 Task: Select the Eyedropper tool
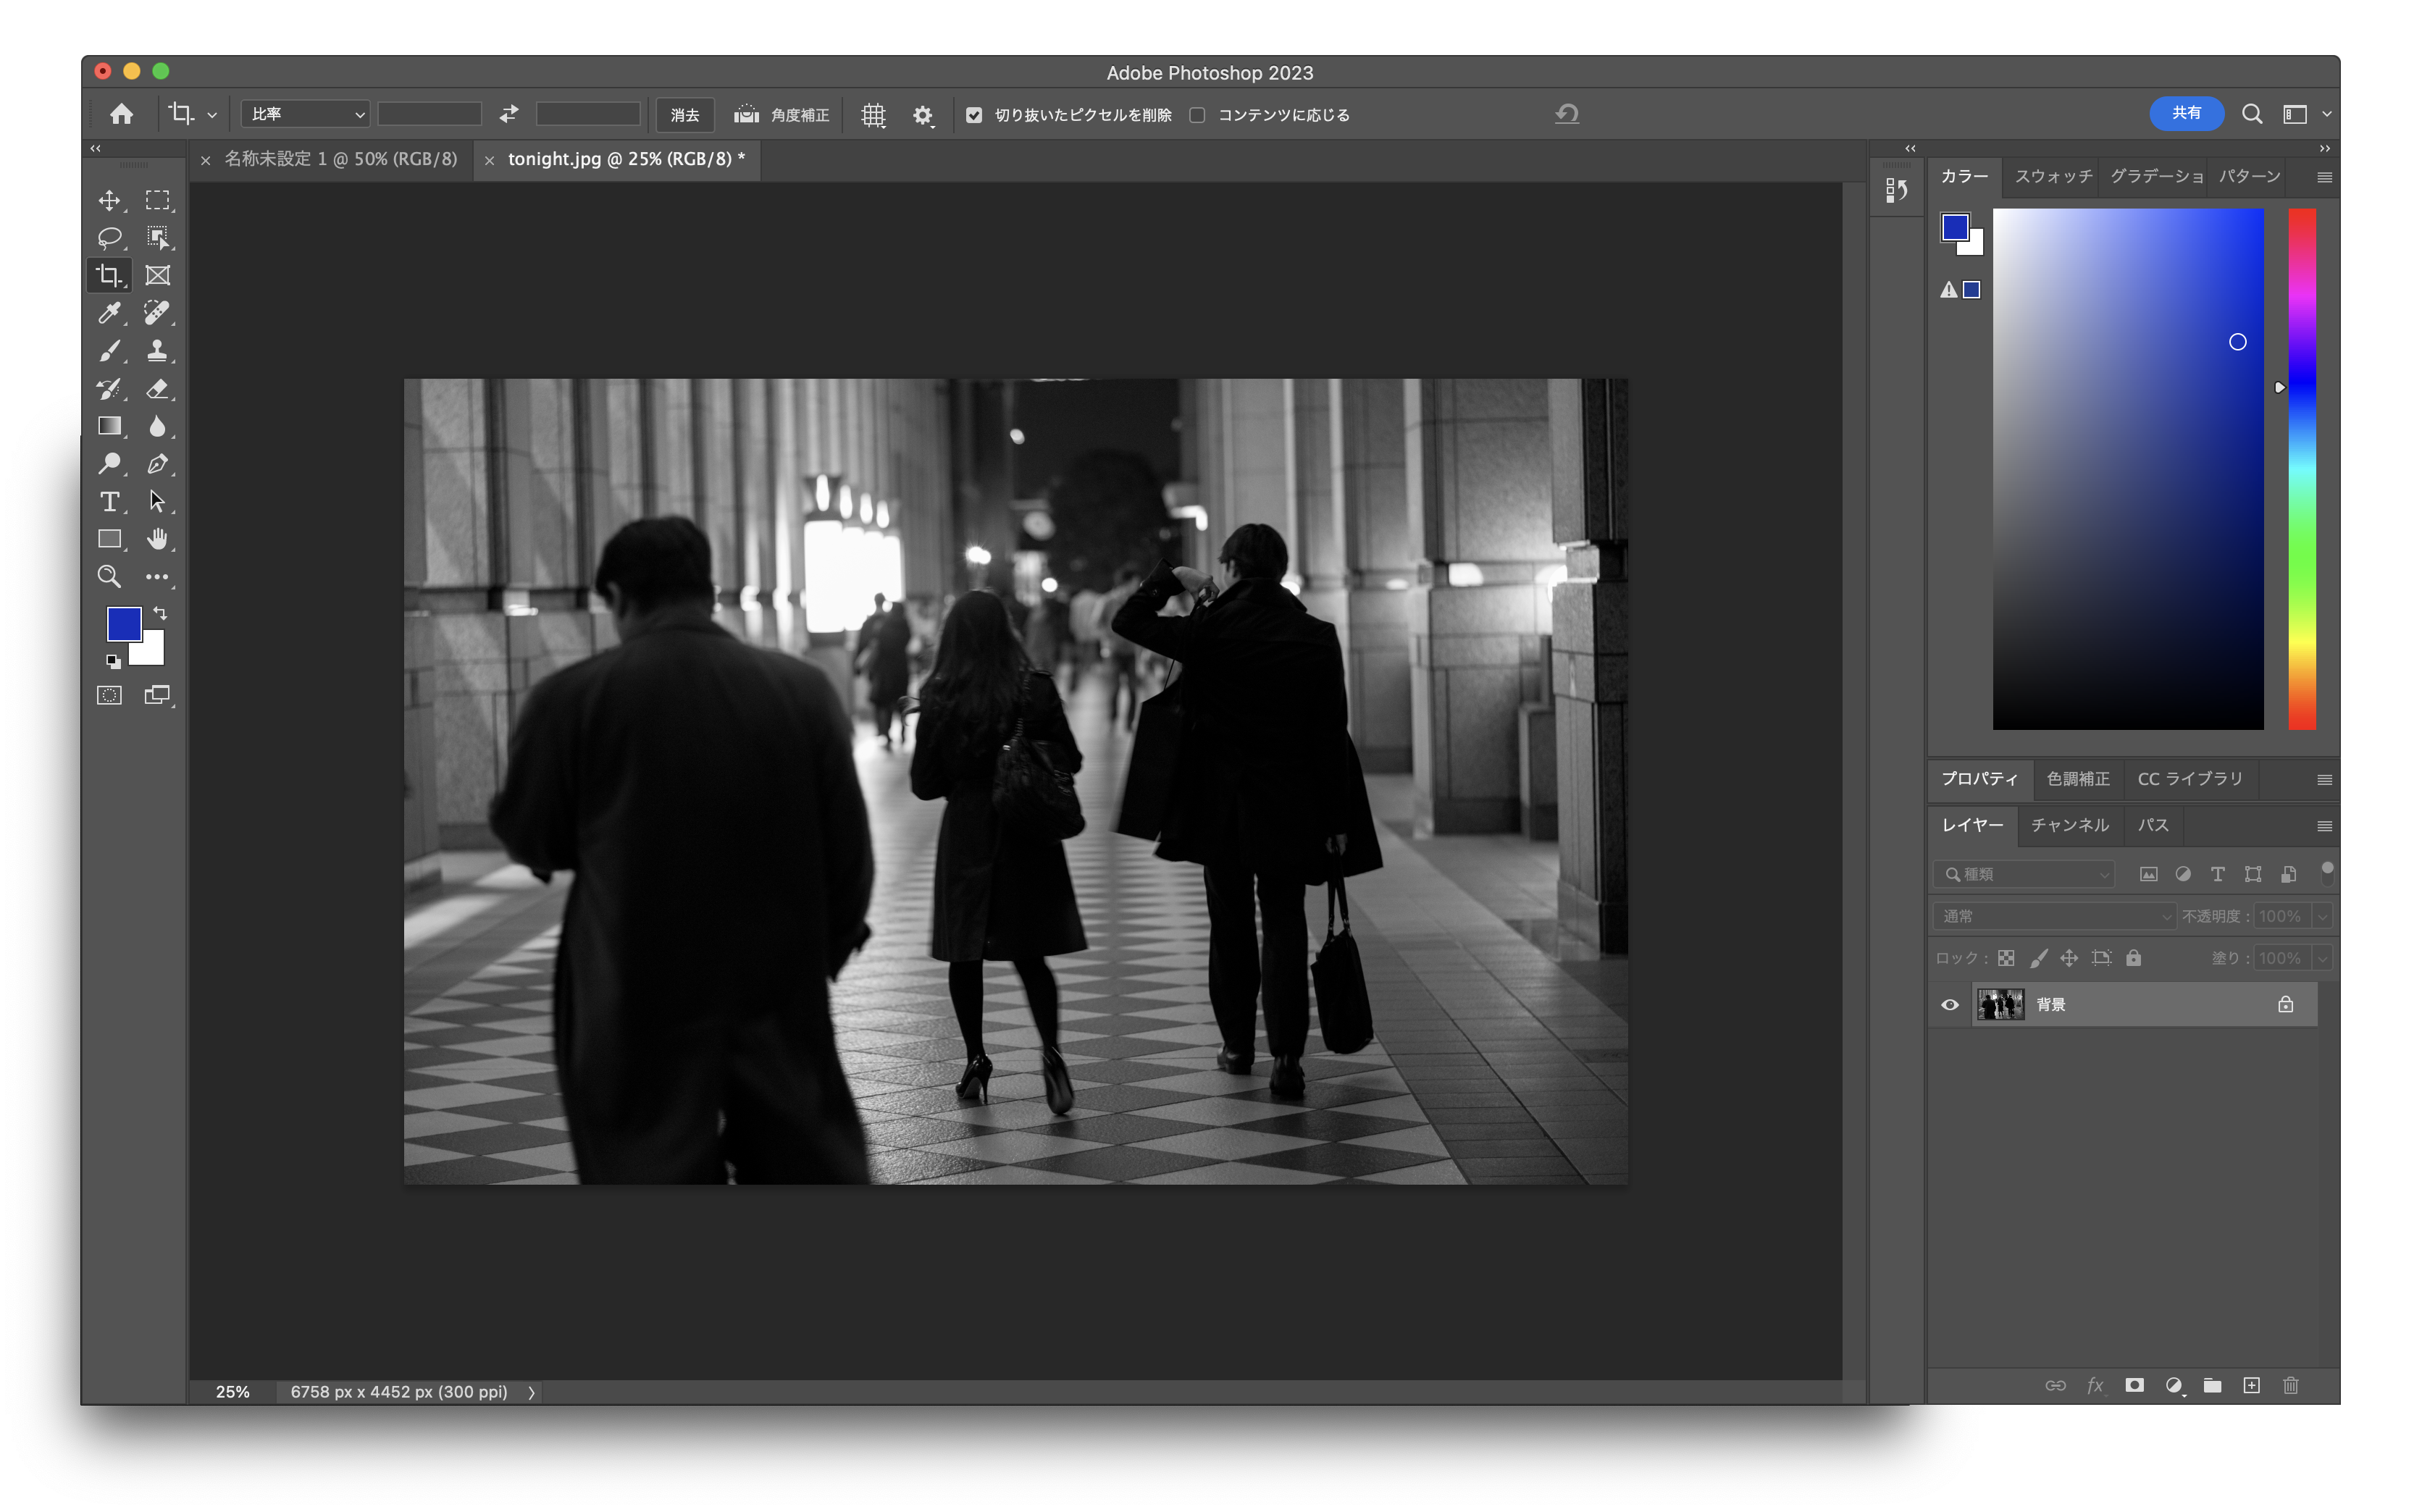coord(109,313)
